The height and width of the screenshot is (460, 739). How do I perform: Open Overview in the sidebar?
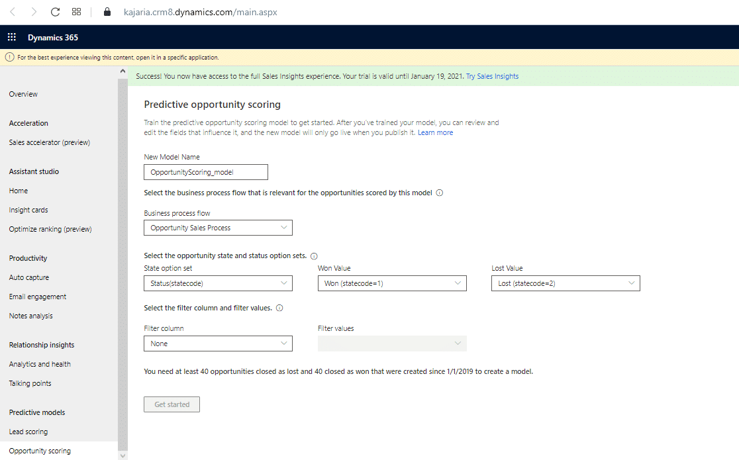point(23,94)
